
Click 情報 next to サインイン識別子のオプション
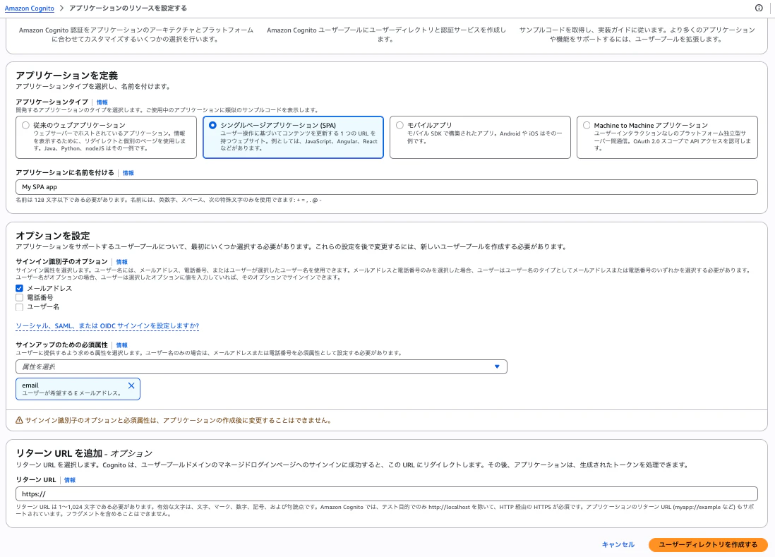(121, 261)
